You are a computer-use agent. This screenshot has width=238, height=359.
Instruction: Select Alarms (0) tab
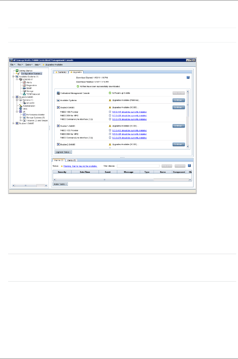(58, 160)
